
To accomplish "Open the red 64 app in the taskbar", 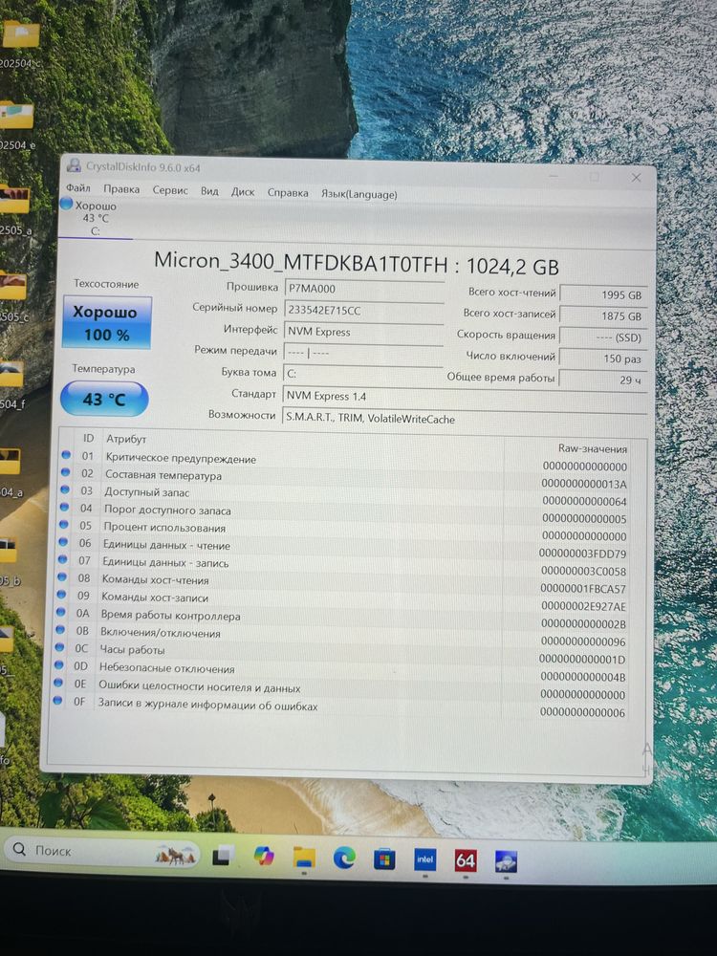I will click(466, 860).
